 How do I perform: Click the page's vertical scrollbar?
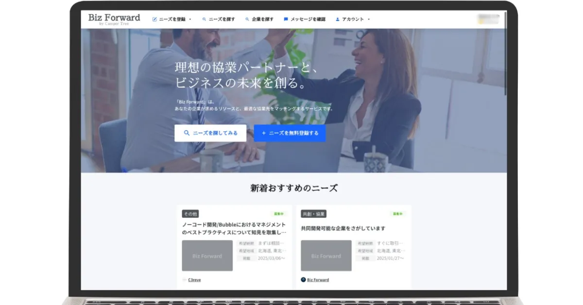click(x=505, y=53)
